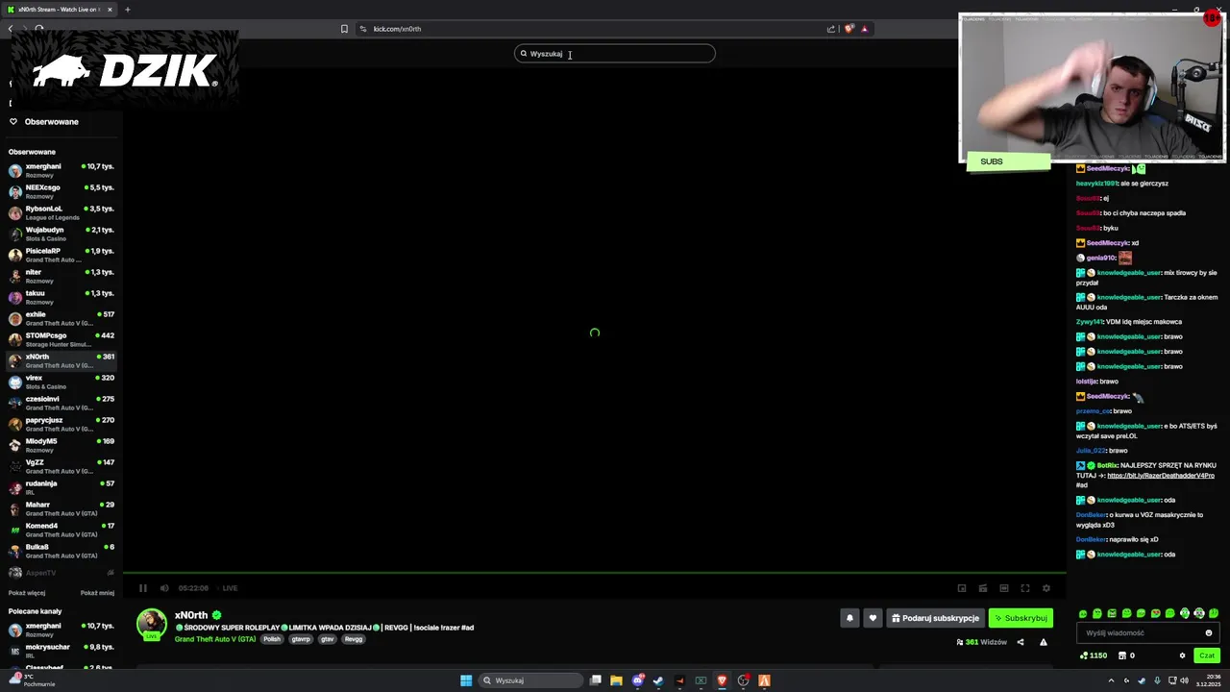Open Windows Start menu

pos(466,680)
